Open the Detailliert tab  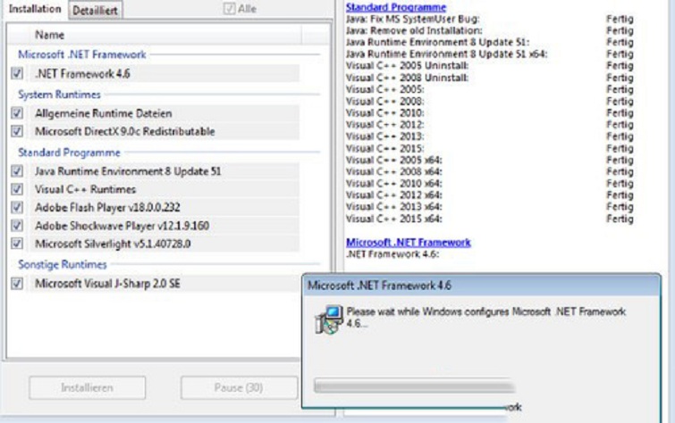click(95, 9)
